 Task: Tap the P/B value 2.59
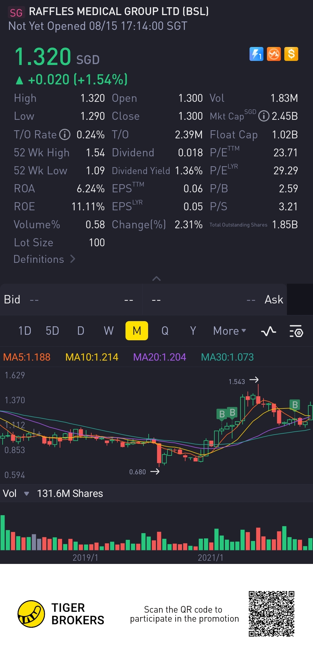point(288,189)
